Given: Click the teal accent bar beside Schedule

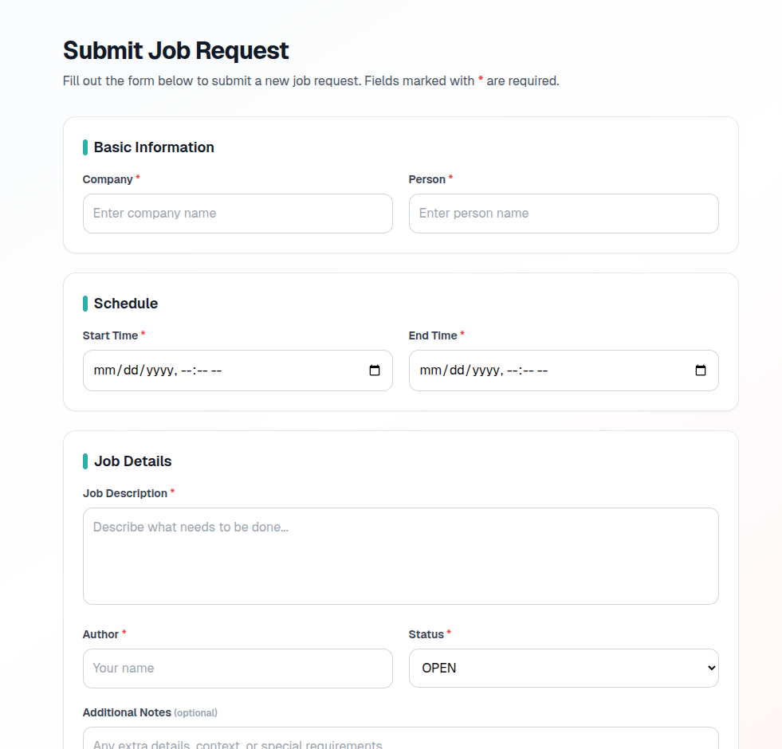Looking at the screenshot, I should click(x=85, y=303).
